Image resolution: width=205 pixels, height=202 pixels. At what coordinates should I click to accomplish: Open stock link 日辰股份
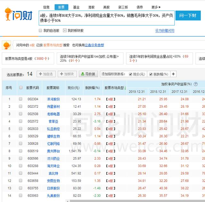(53, 188)
